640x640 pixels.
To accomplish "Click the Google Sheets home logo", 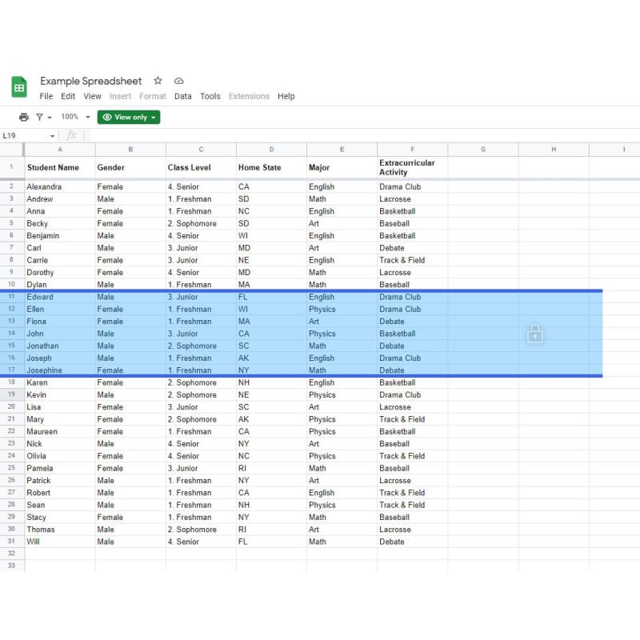I will point(20,87).
